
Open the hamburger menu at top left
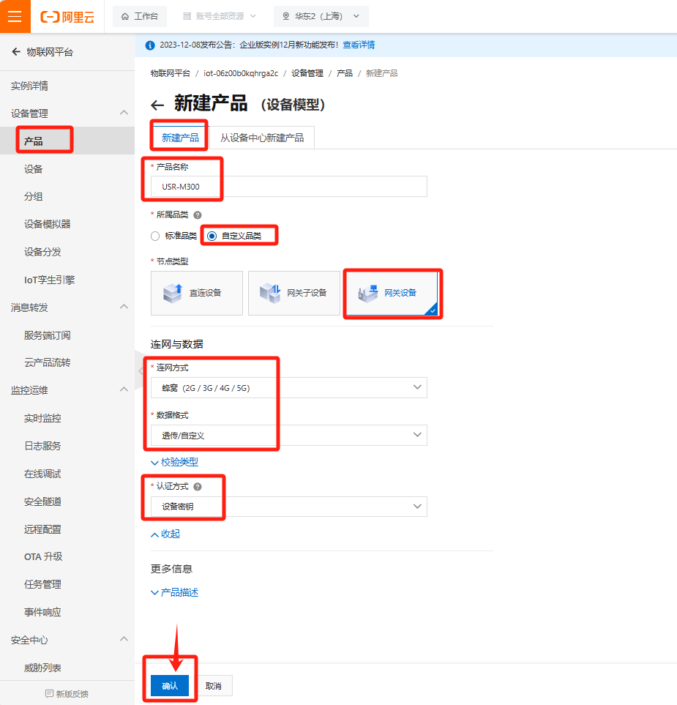[15, 16]
